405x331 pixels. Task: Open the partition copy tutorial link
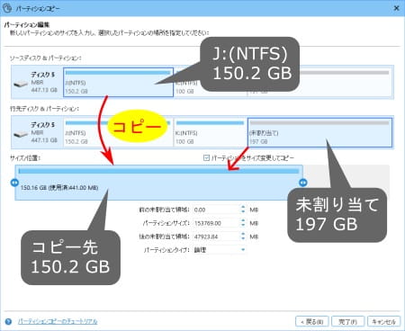[x=58, y=321]
